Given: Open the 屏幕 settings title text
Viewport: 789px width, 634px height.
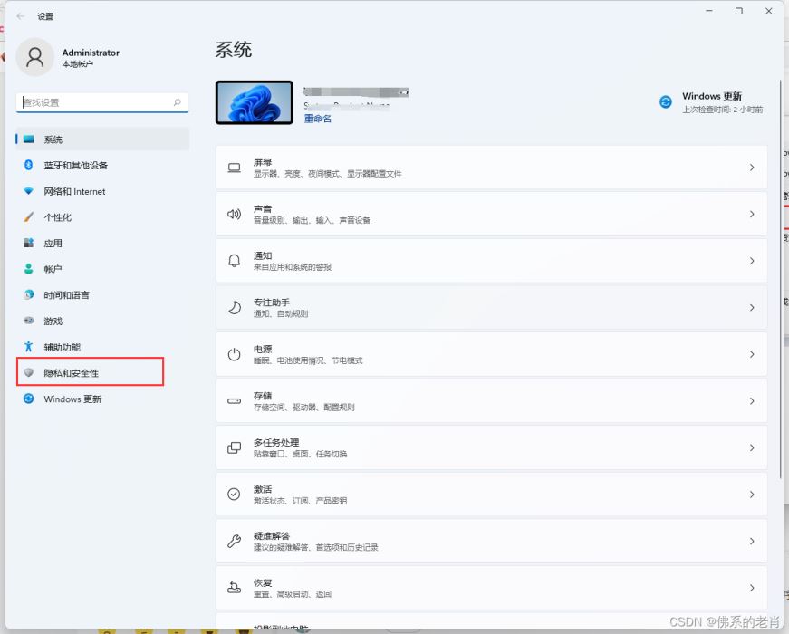Looking at the screenshot, I should pos(263,162).
